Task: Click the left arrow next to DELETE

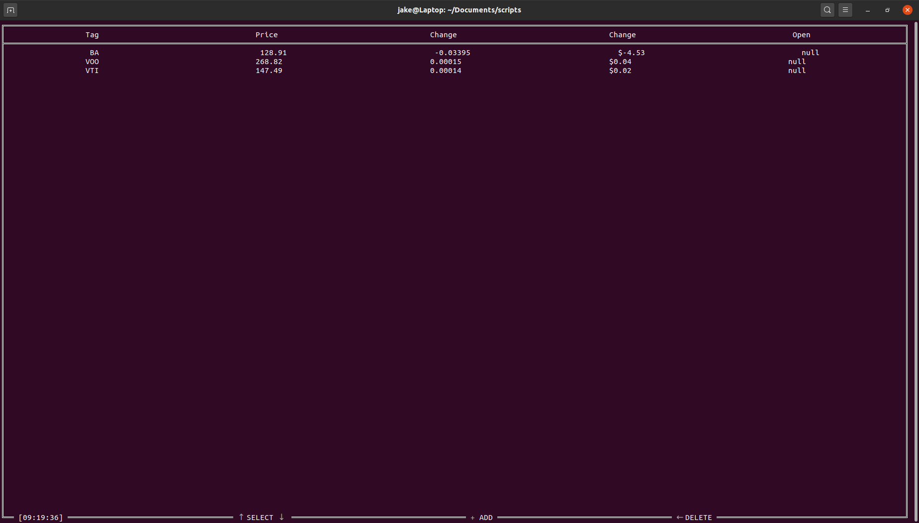Action: click(679, 518)
